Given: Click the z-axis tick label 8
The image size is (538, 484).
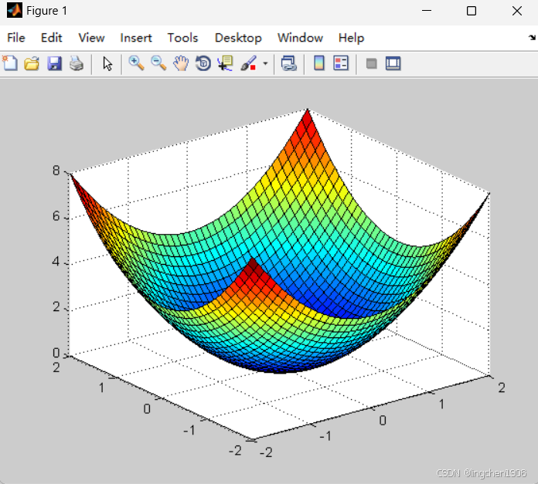Looking at the screenshot, I should pyautogui.click(x=56, y=171).
